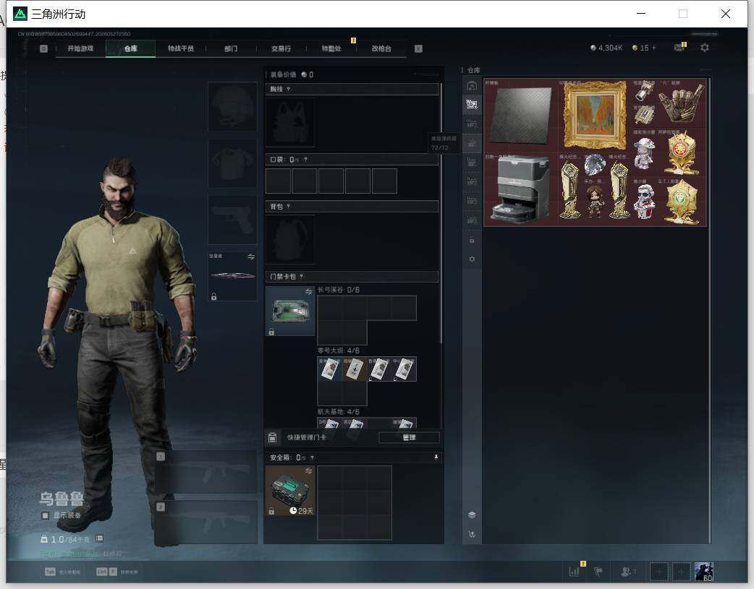This screenshot has height=589, width=754.
Task: Click the primary weapon slot 1
Action: (206, 472)
